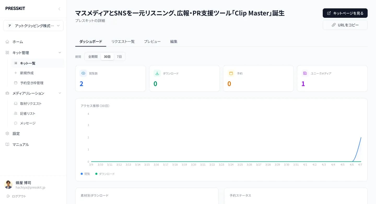Click the 予約ステータス panel heading

[240, 195]
